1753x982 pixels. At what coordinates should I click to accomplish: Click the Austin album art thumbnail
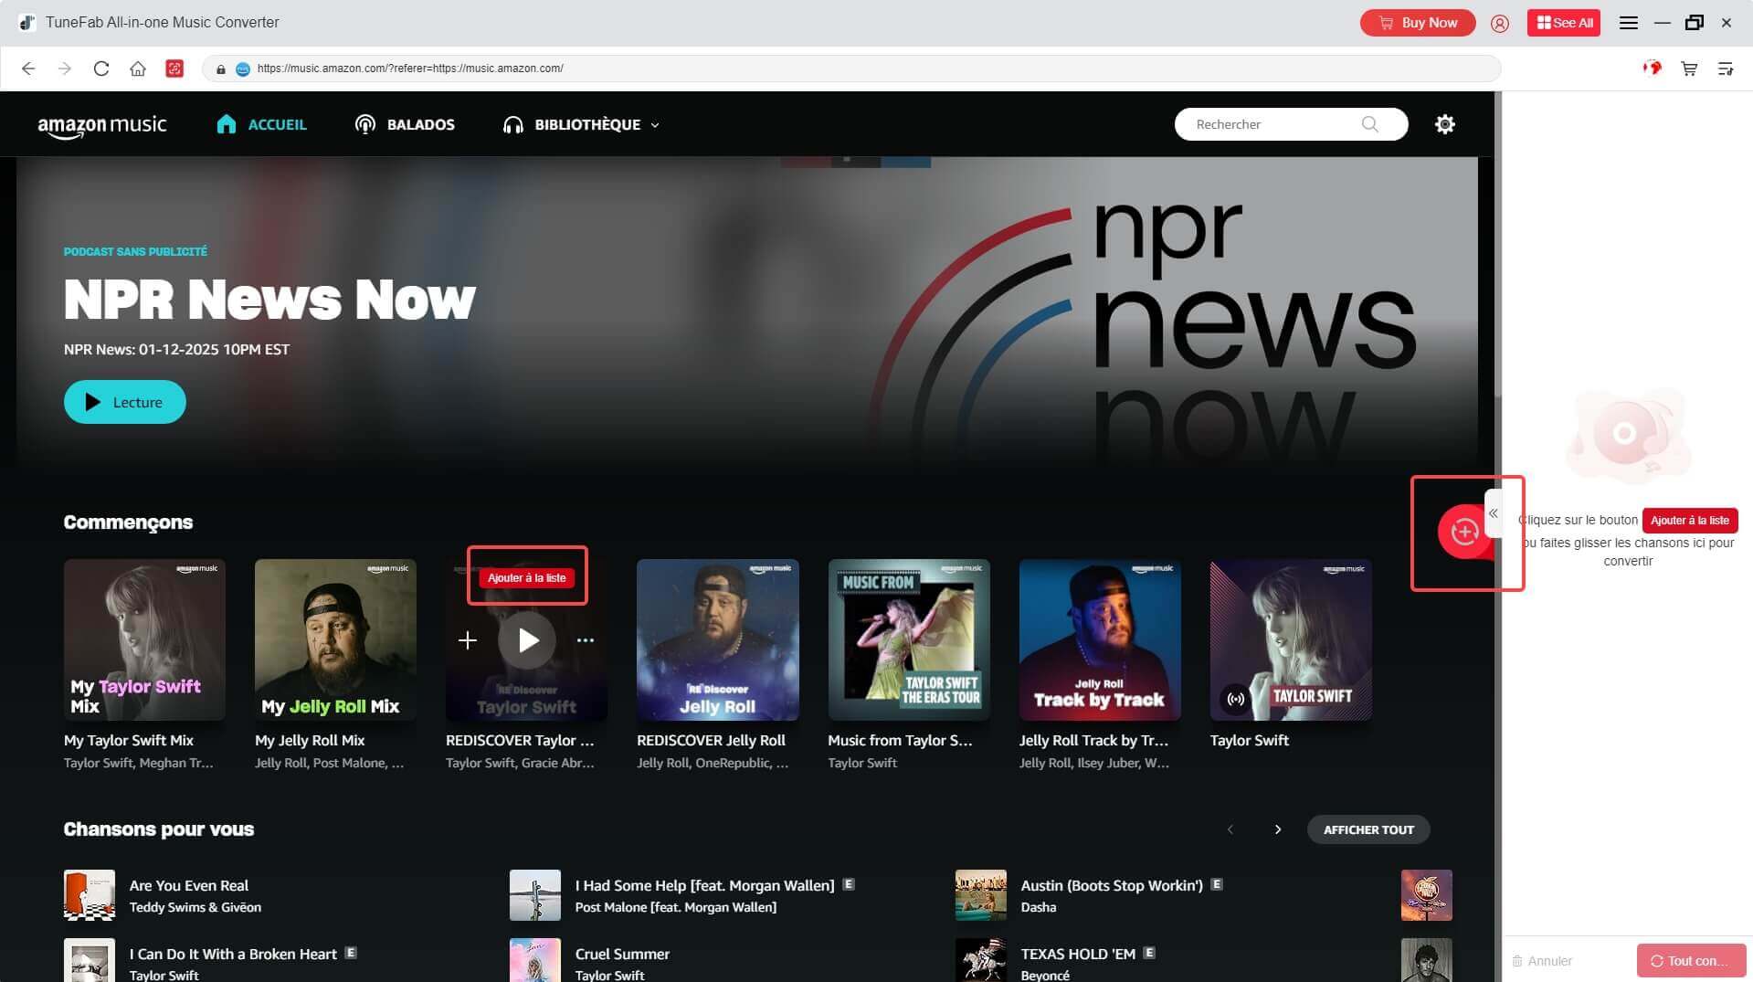[x=981, y=895]
